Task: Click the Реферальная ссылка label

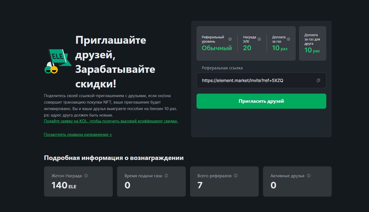Action: click(222, 68)
